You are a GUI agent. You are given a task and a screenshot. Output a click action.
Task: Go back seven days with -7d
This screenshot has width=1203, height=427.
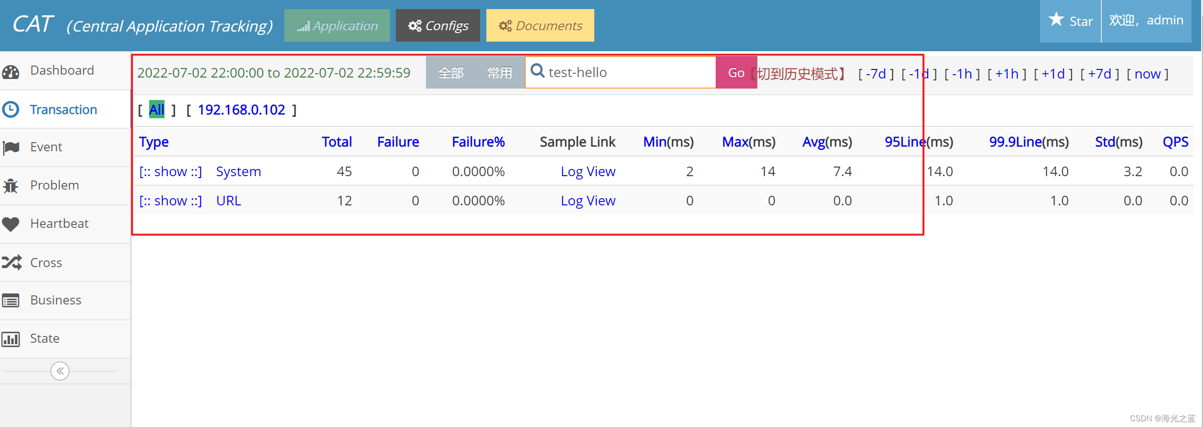coord(876,74)
